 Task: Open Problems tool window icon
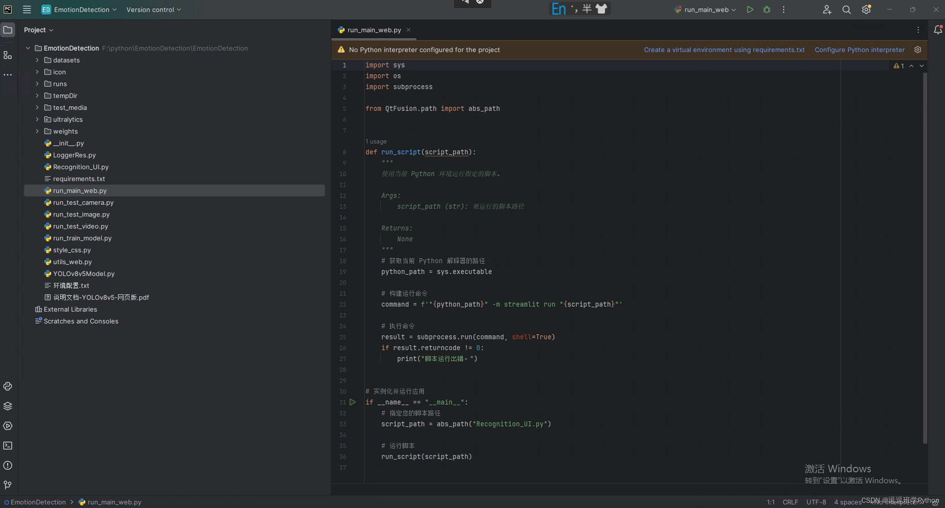pos(8,465)
